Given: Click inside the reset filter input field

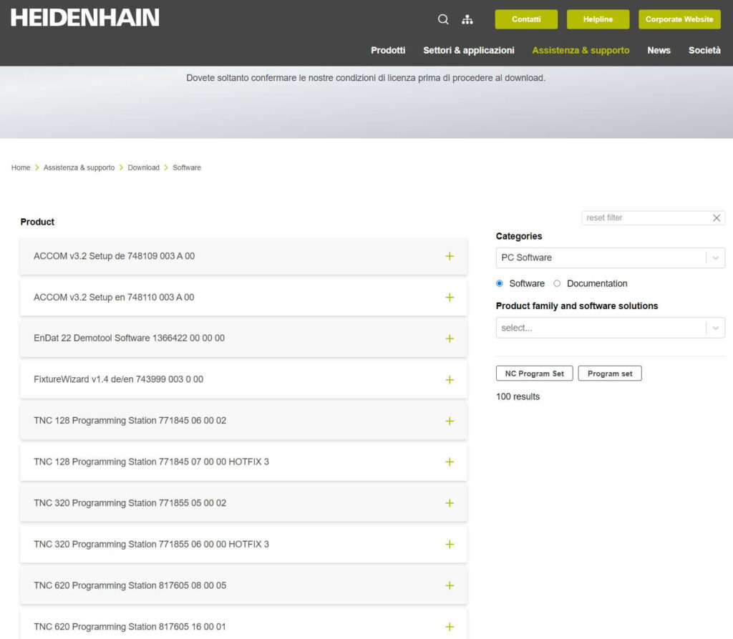Looking at the screenshot, I should click(x=644, y=218).
